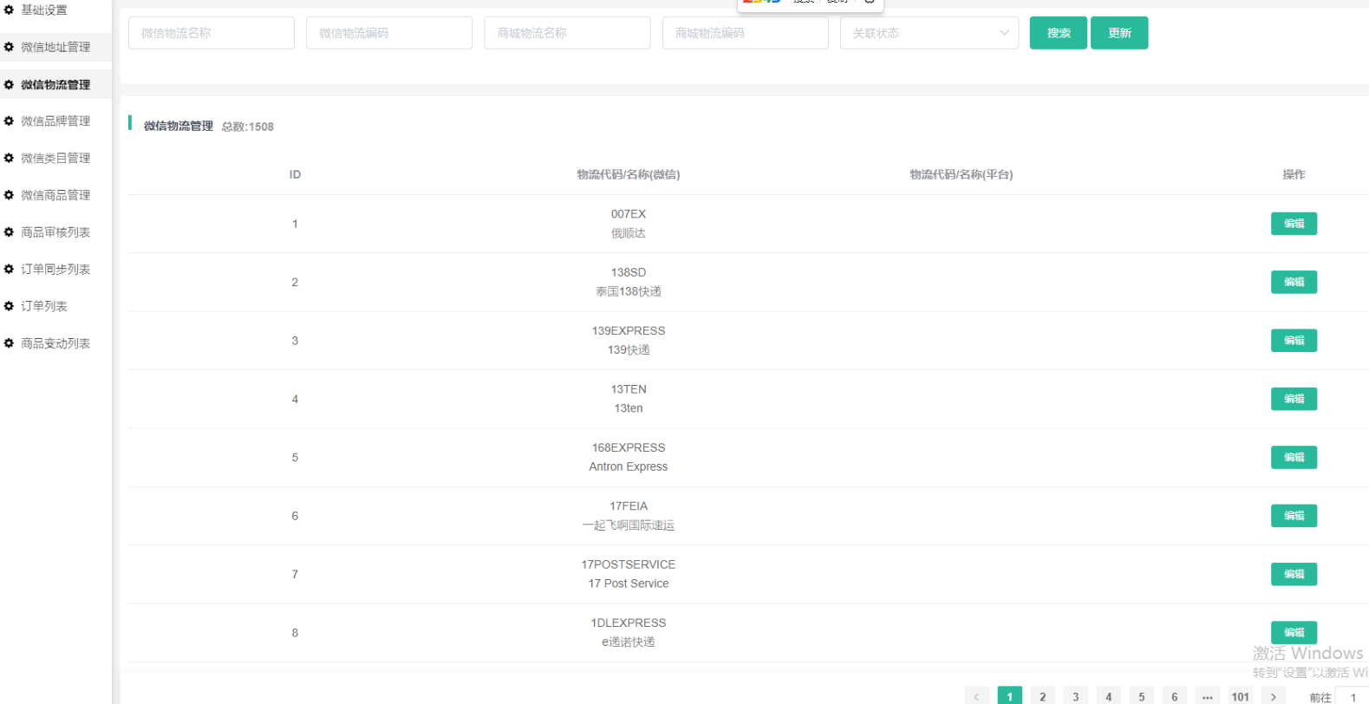Click the pagination ellipsis for more pages

click(x=1207, y=697)
